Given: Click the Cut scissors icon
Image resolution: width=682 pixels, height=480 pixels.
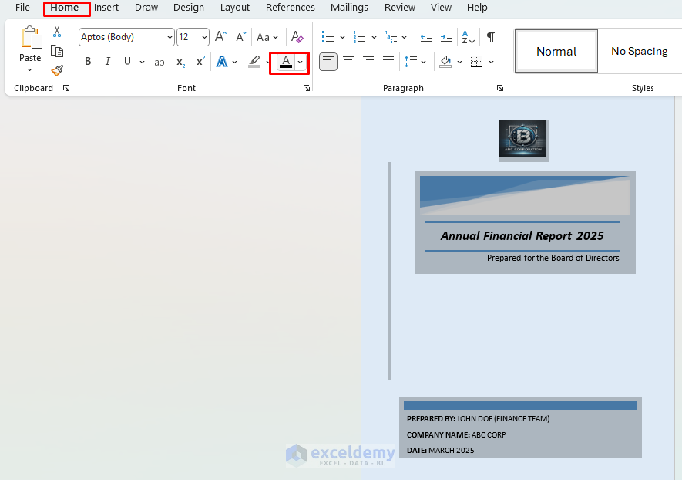Looking at the screenshot, I should click(x=57, y=32).
